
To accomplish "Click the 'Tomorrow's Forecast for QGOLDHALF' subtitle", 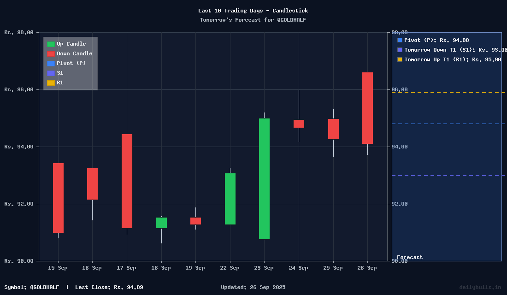I will pos(253,20).
